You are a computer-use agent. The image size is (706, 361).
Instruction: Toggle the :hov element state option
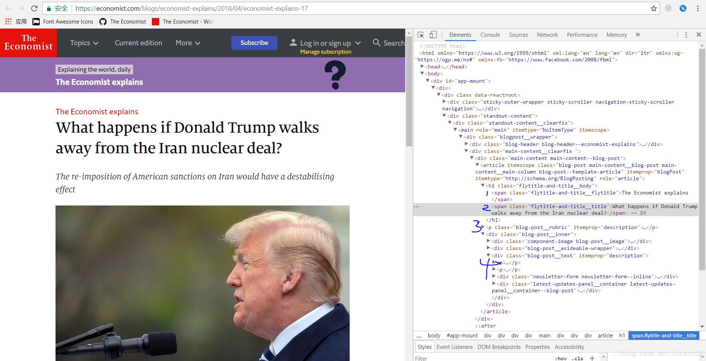(x=561, y=358)
